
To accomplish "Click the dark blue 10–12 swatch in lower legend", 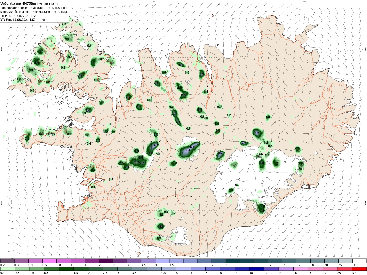I will coord(256,269).
